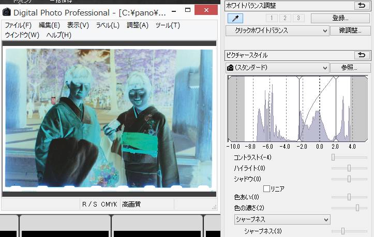Click the R / S status label
The height and width of the screenshot is (237, 374).
tap(89, 204)
